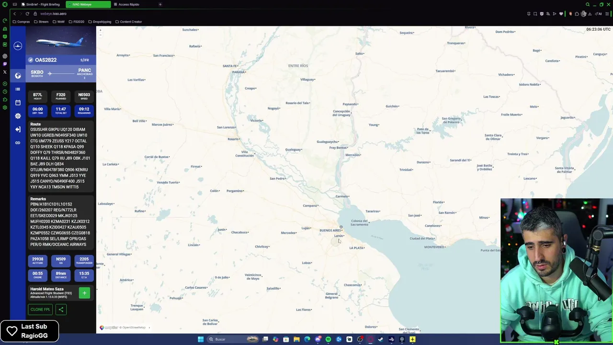Click the browser search magnifier icon

coord(588,4)
